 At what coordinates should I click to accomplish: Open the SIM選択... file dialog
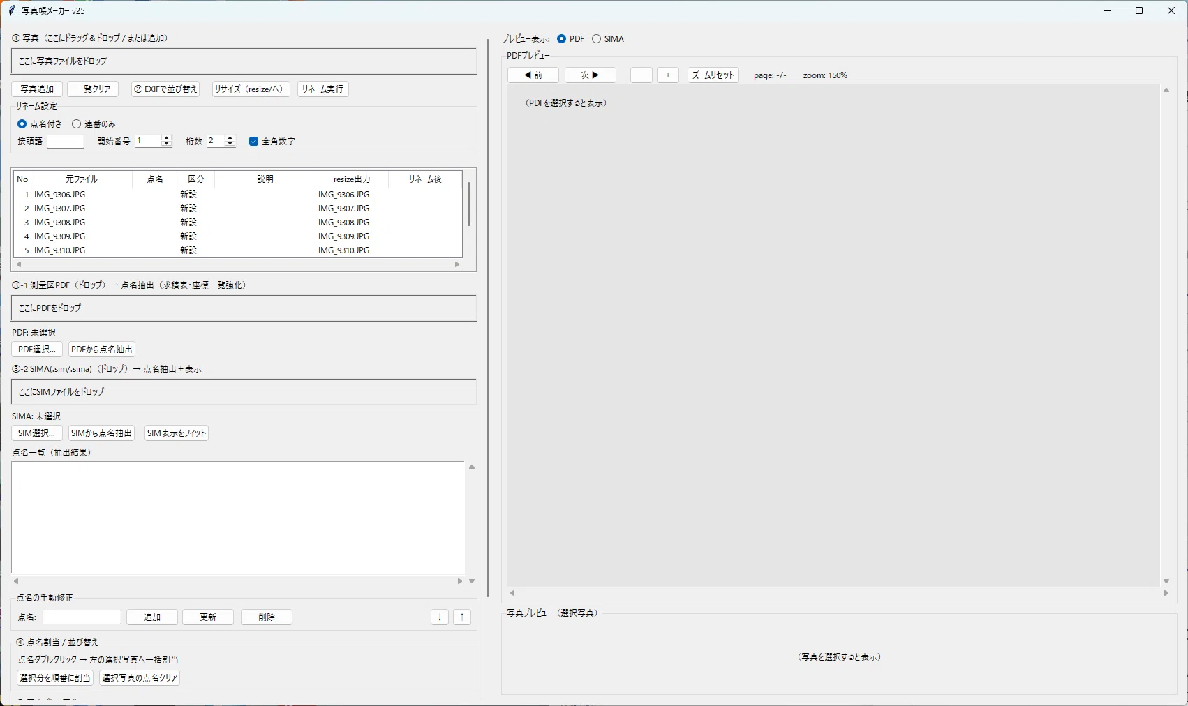37,433
